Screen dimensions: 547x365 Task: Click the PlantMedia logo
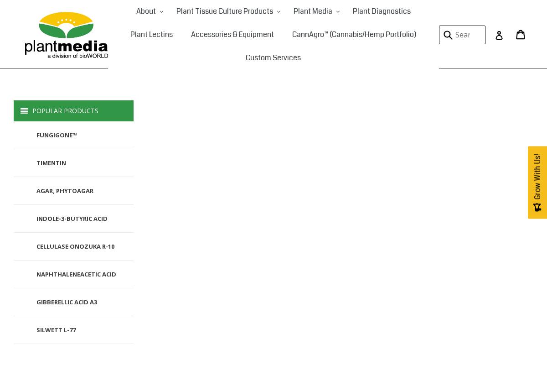(x=66, y=35)
